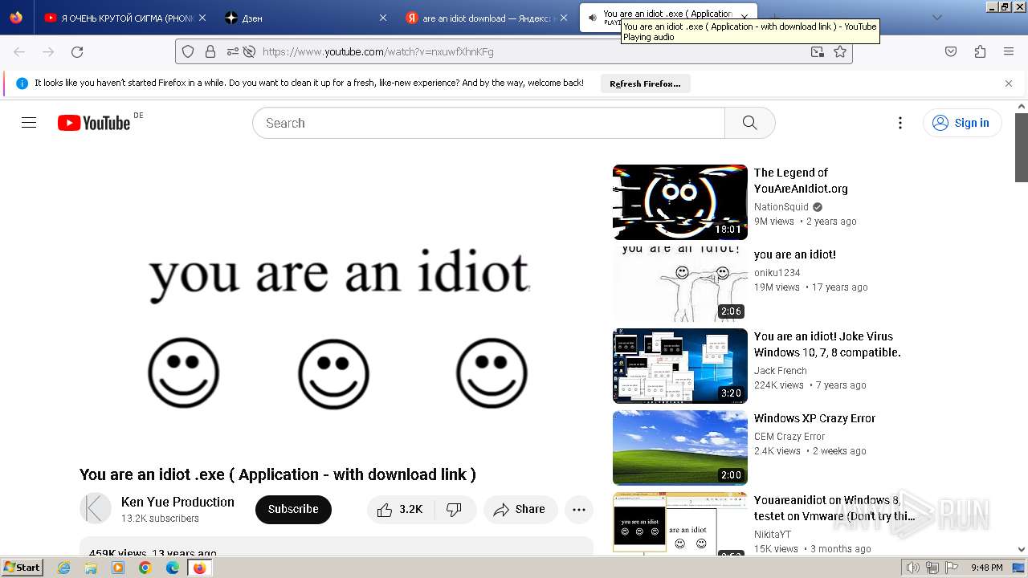The image size is (1028, 578).
Task: Open Windows XP Crazy Error thumbnail
Action: [x=680, y=448]
